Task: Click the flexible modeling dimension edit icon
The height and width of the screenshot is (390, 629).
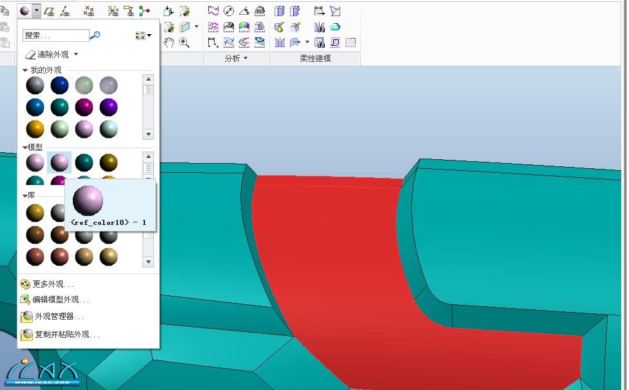Action: 320,11
